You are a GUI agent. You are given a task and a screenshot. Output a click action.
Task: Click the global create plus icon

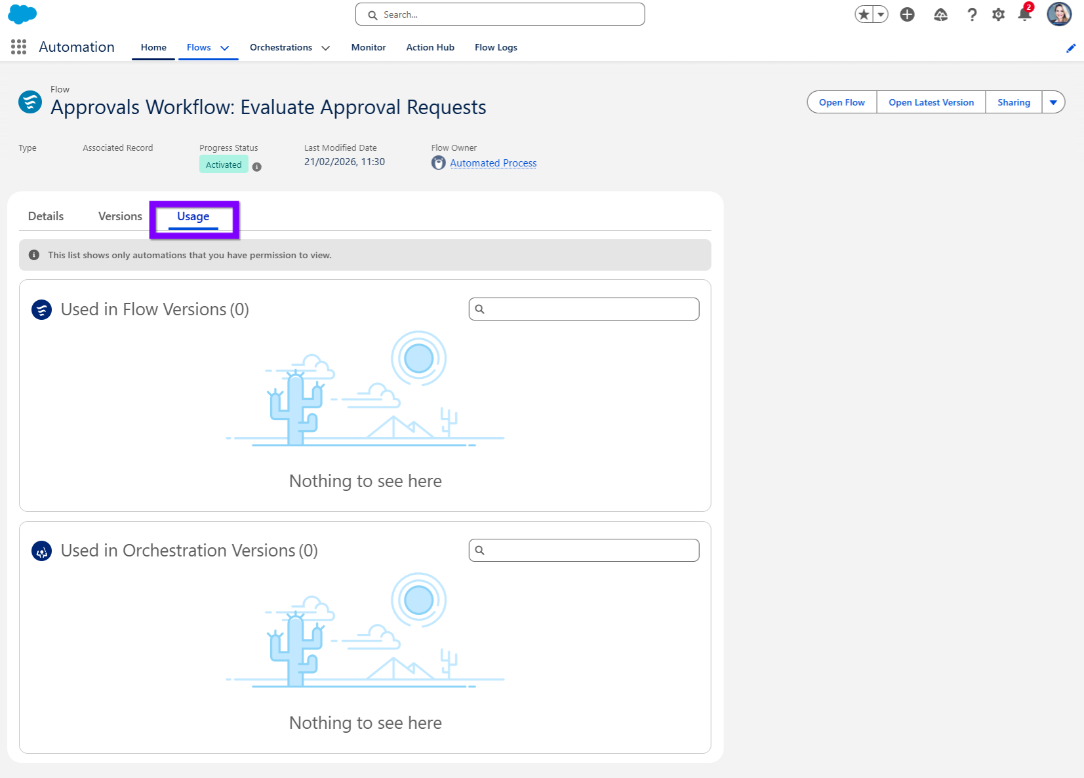(x=907, y=14)
